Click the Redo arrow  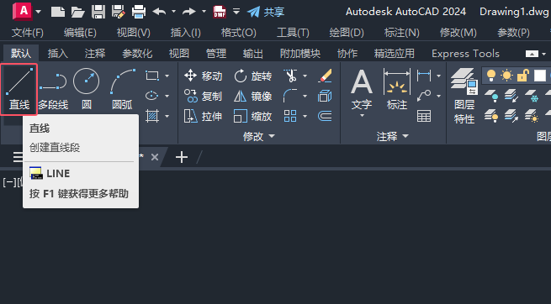(x=189, y=12)
